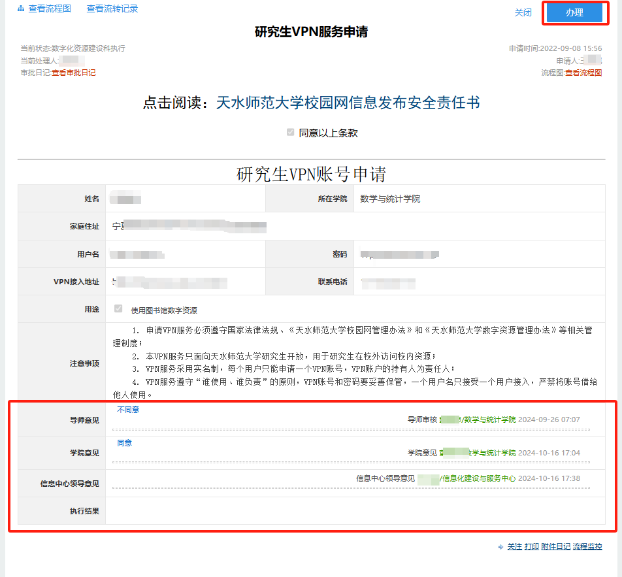Click the empty 执行结果 field
Image resolution: width=622 pixels, height=577 pixels.
(355, 511)
